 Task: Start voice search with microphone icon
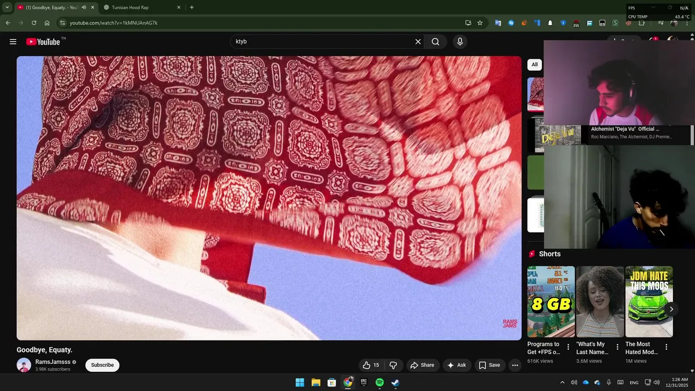click(460, 42)
